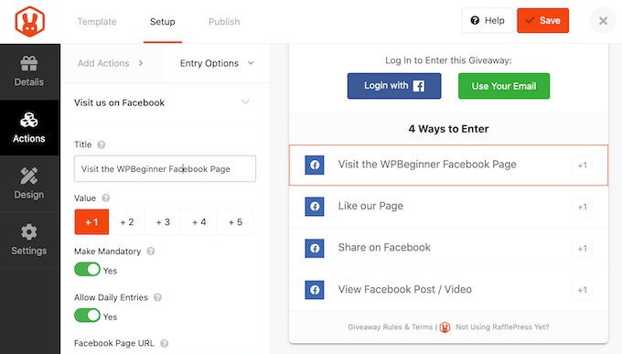Click Facebook icon beside View Facebook Post

(x=315, y=290)
